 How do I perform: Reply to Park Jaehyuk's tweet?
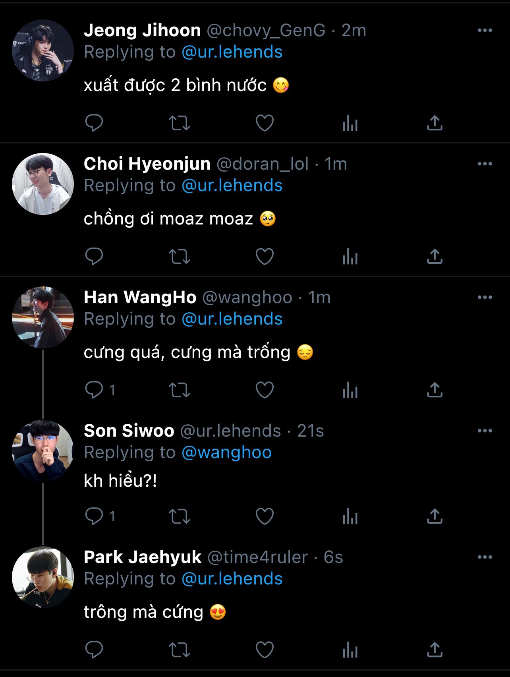[94, 650]
